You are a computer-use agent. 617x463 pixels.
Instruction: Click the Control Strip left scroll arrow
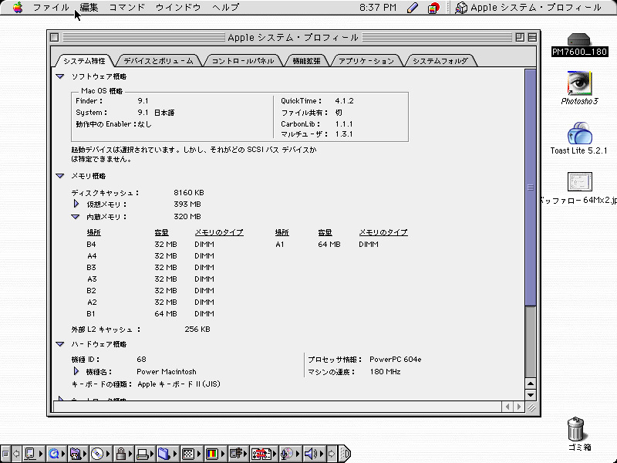coord(16,454)
